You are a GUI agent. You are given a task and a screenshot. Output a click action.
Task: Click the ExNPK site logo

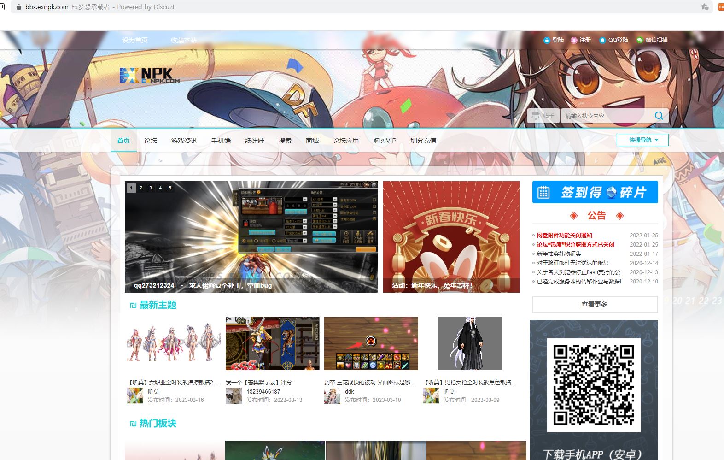pyautogui.click(x=149, y=76)
